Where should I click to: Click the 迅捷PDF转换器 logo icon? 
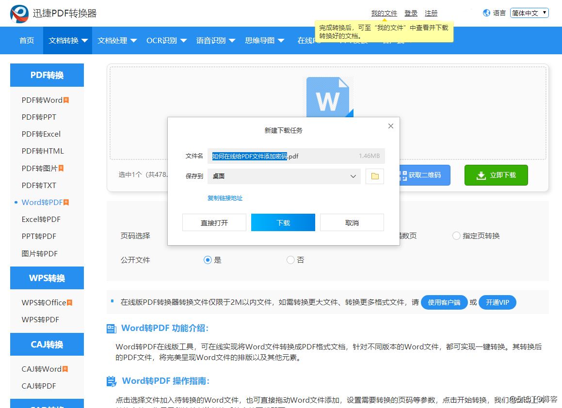pos(19,14)
